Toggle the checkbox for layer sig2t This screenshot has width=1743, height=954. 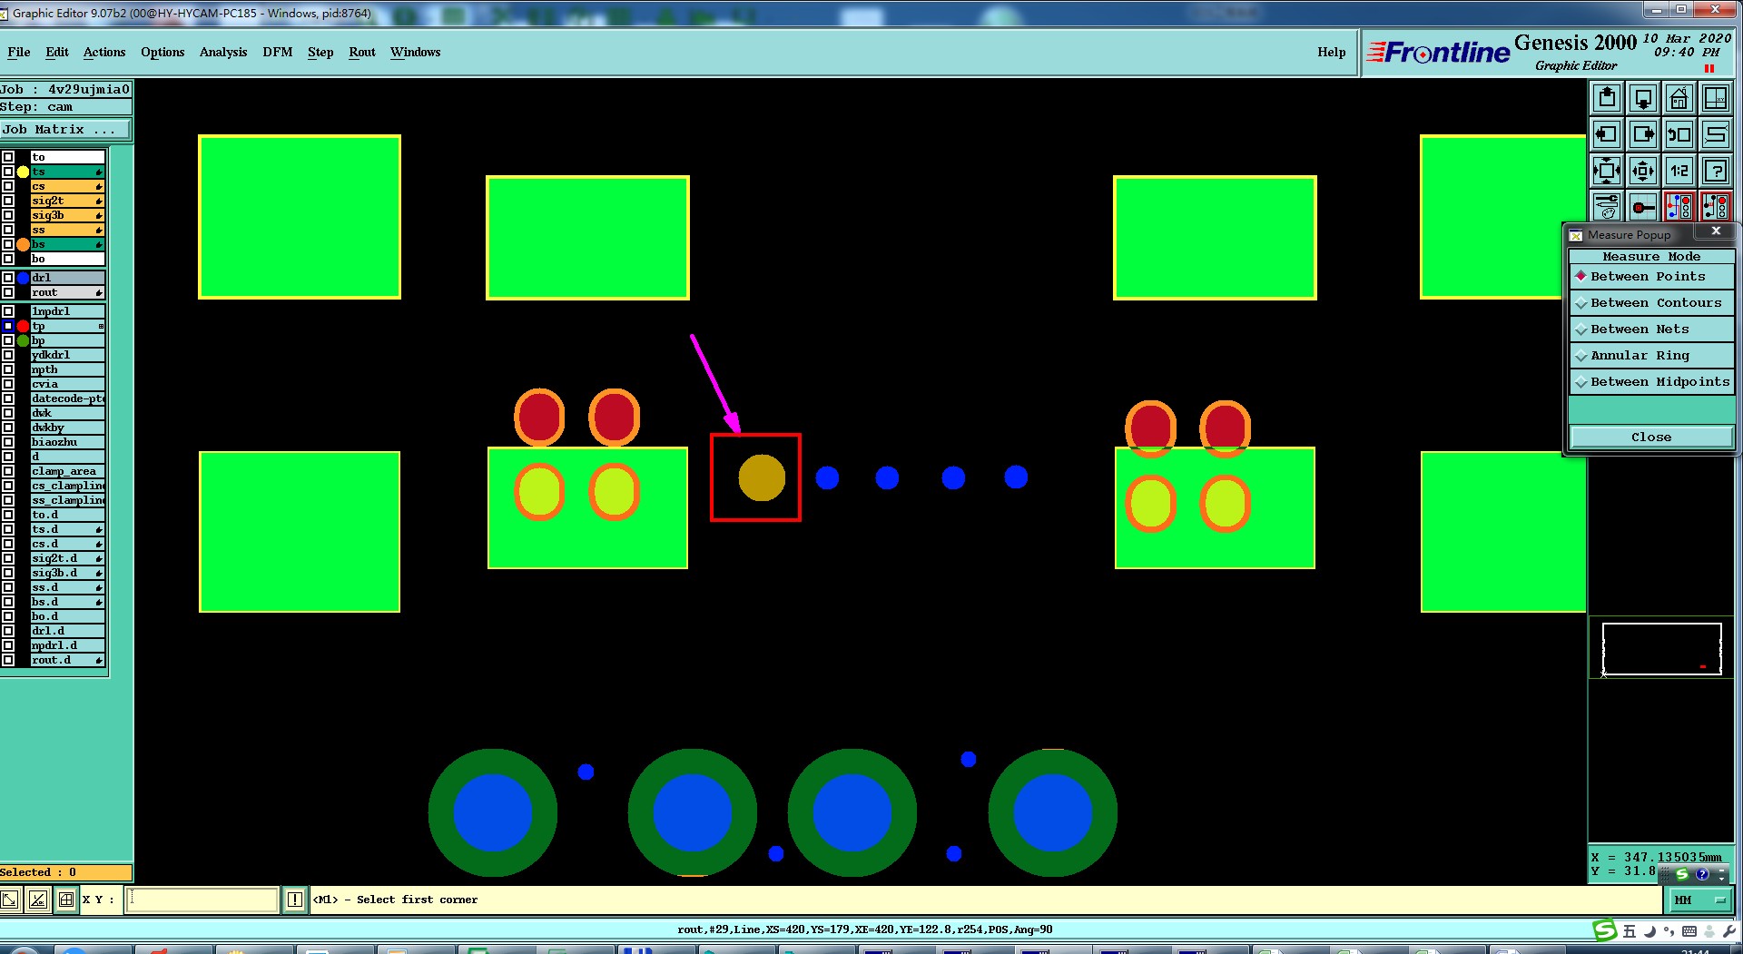[8, 201]
